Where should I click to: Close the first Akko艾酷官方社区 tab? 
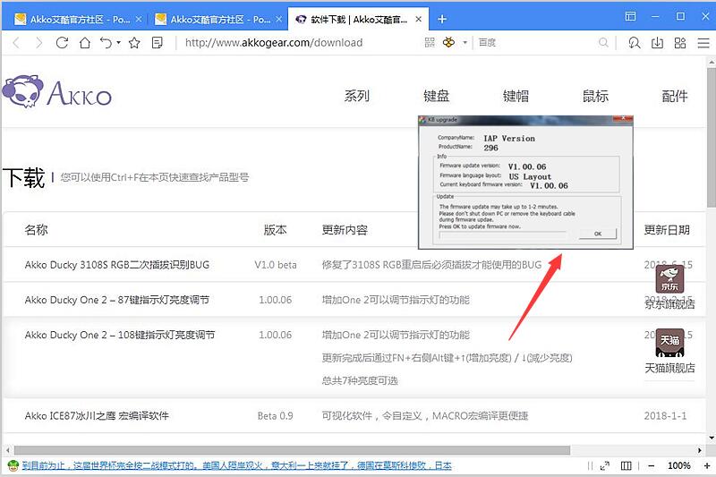(139, 19)
